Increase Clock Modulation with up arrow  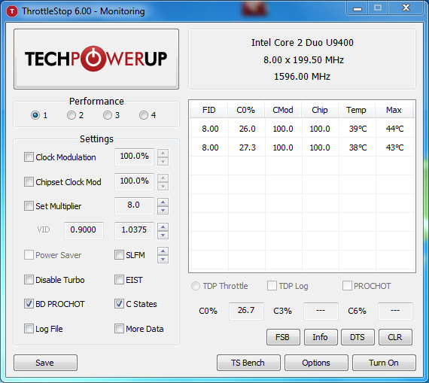(x=163, y=154)
